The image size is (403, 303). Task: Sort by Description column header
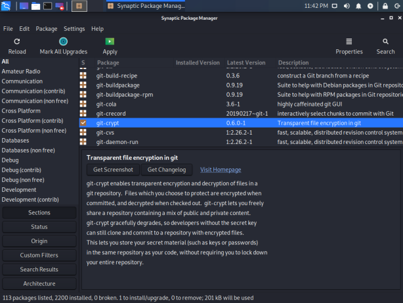[x=293, y=63]
